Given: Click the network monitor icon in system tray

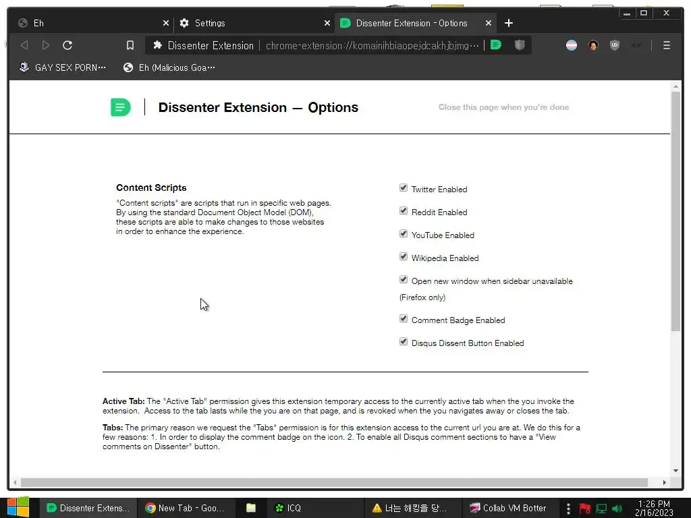Looking at the screenshot, I should coord(601,509).
